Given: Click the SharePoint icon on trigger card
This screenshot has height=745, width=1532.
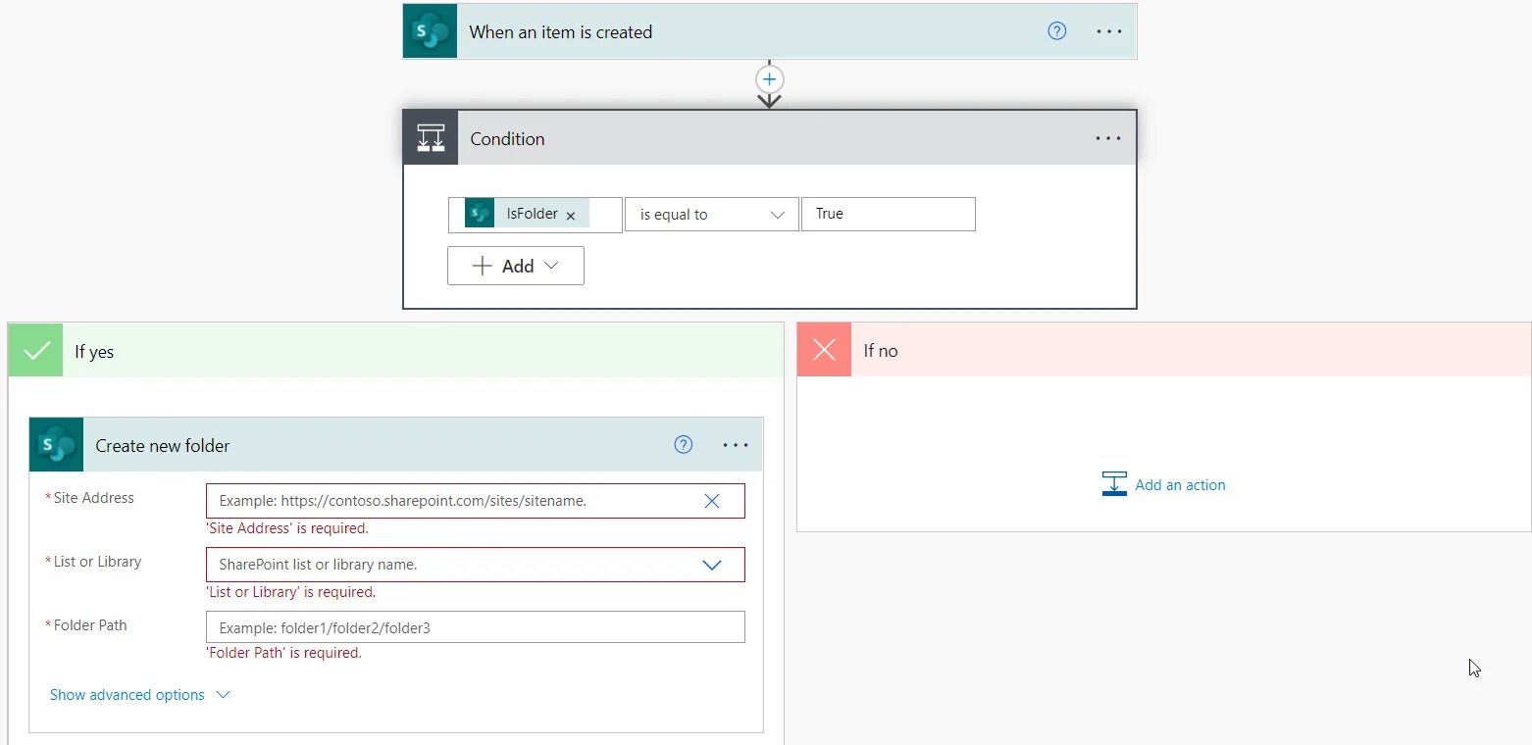Looking at the screenshot, I should point(430,31).
